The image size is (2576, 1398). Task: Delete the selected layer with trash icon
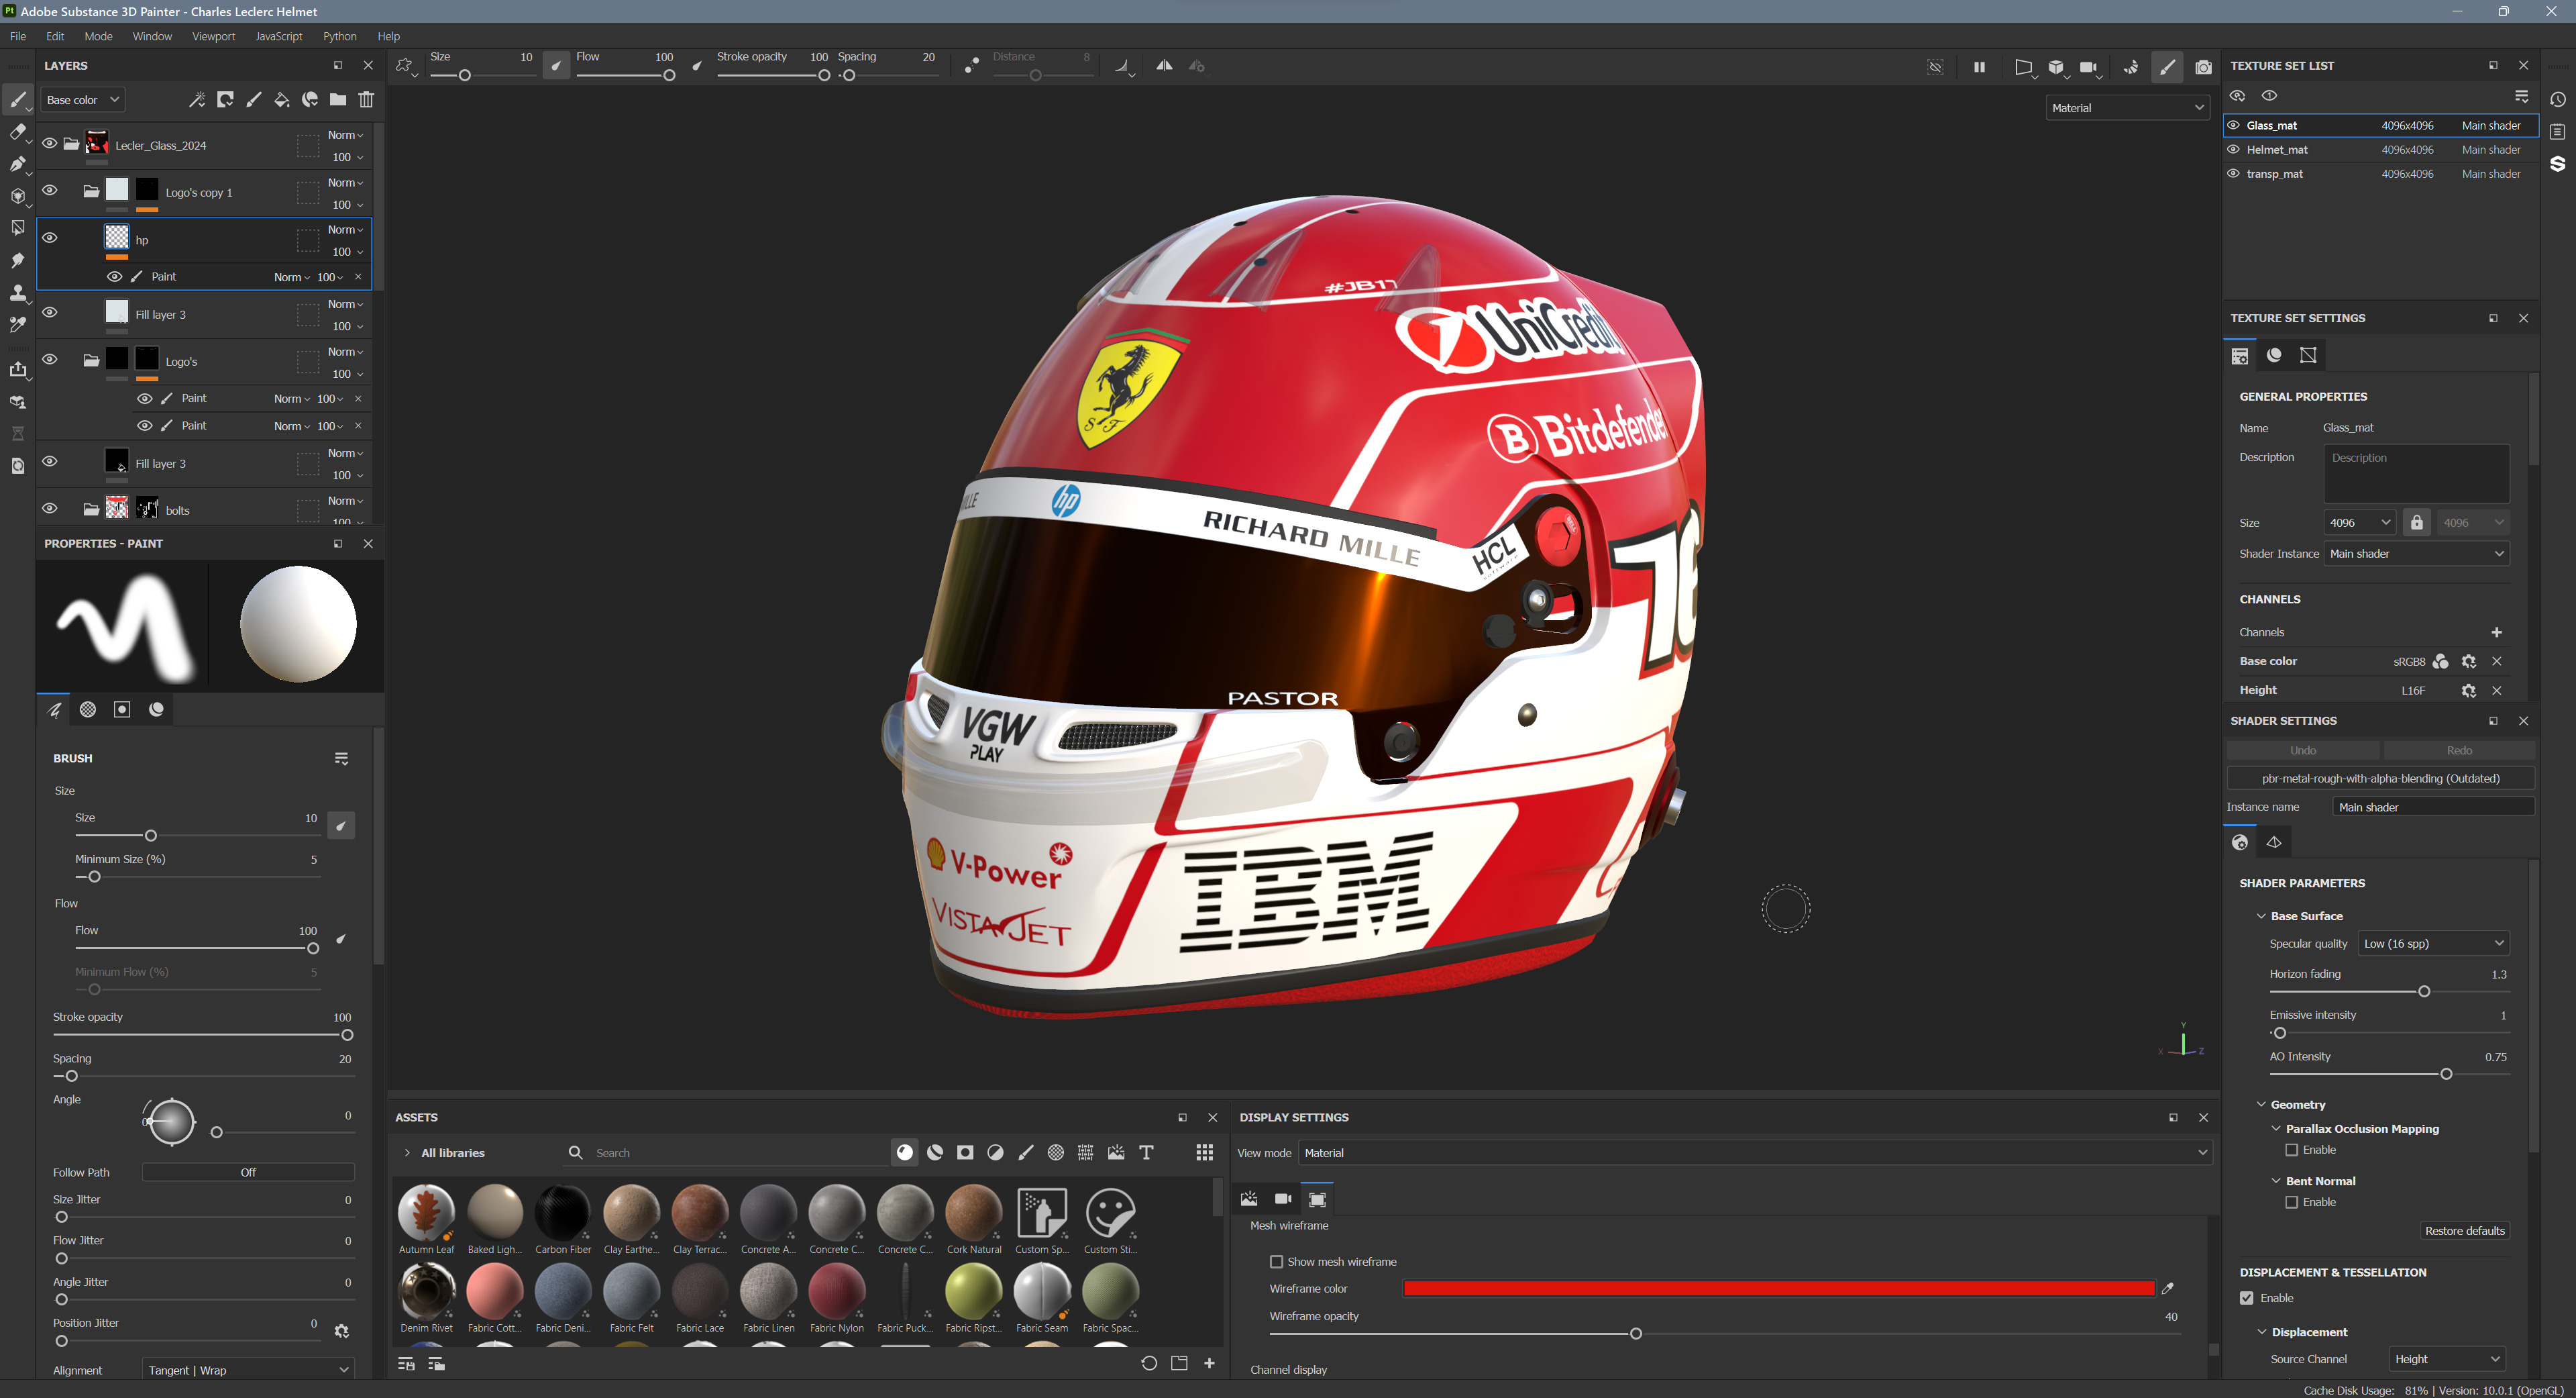366,99
